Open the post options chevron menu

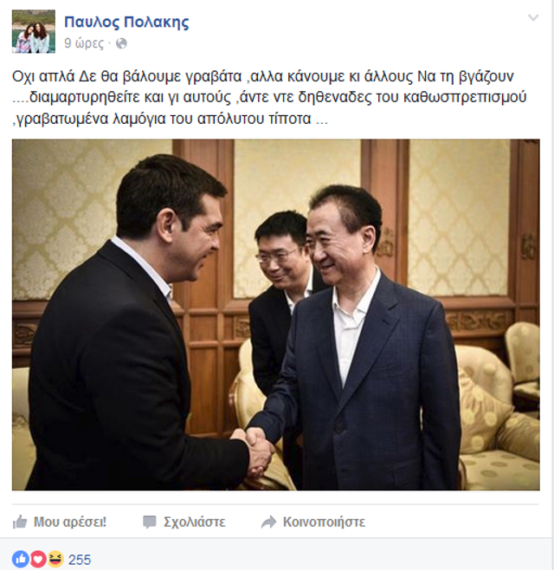coord(533,17)
